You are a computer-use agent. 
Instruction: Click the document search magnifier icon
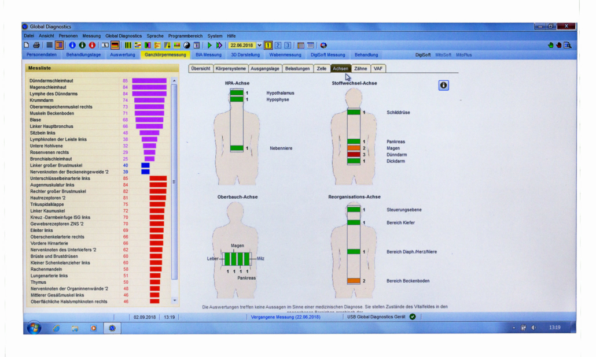pos(568,45)
